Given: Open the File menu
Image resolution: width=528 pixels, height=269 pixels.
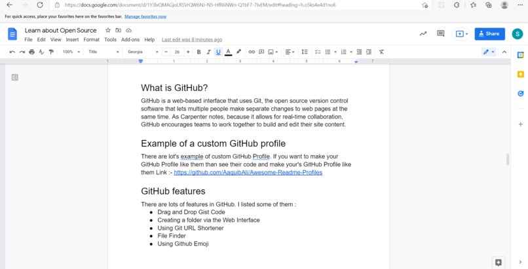Looking at the screenshot, I should (x=28, y=40).
